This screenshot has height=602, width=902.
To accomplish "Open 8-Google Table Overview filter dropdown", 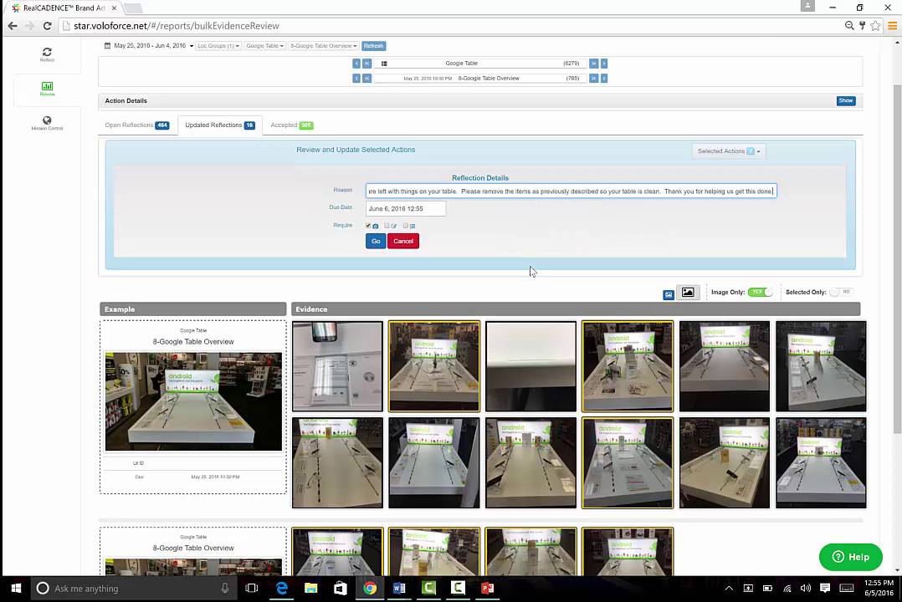I will (x=323, y=45).
